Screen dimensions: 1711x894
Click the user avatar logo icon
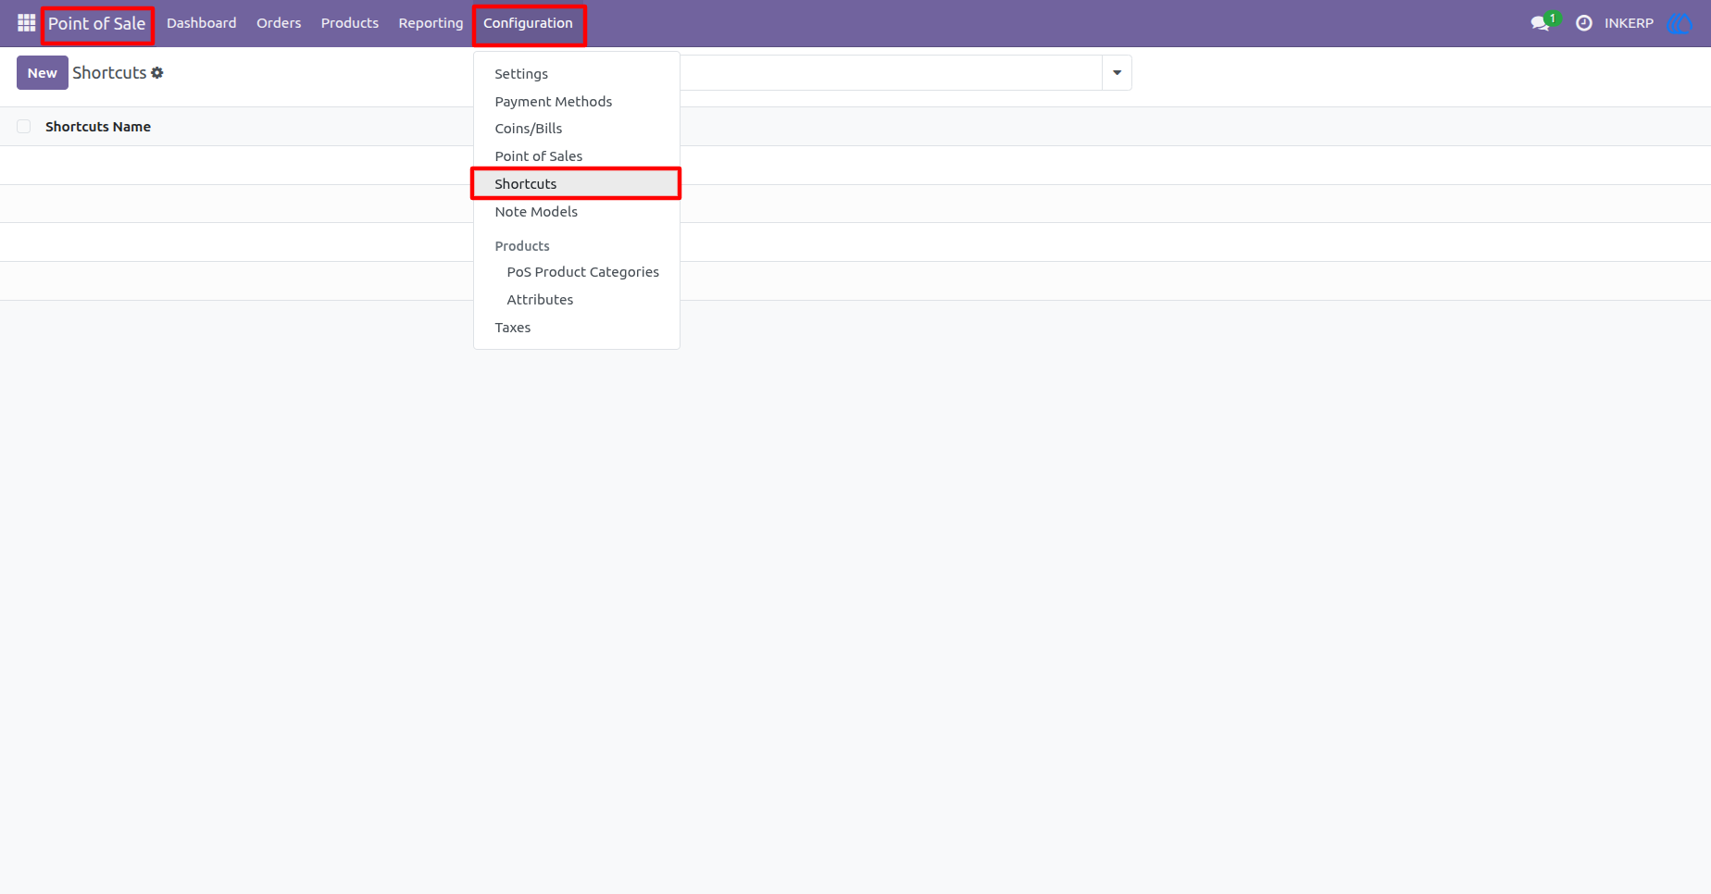pyautogui.click(x=1680, y=23)
